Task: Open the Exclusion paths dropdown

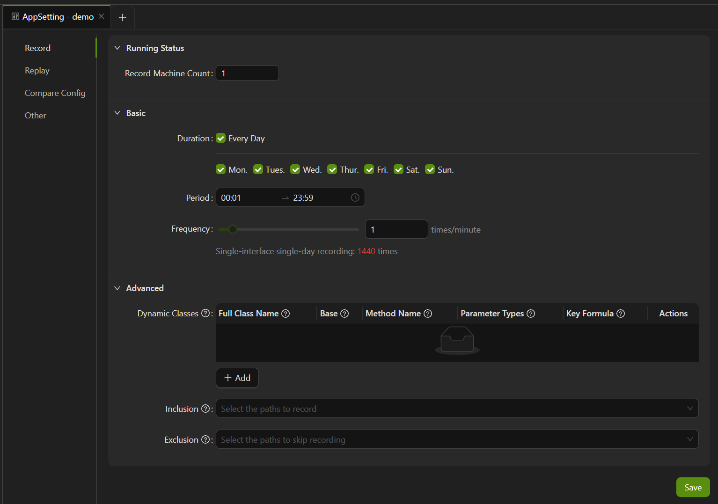Action: 457,439
